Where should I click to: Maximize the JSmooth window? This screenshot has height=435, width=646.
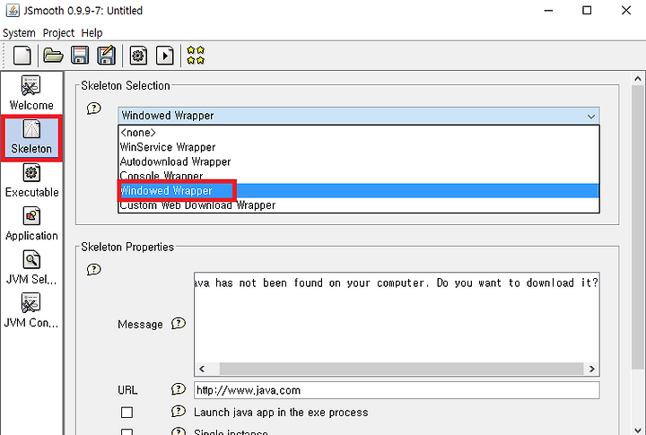587,10
